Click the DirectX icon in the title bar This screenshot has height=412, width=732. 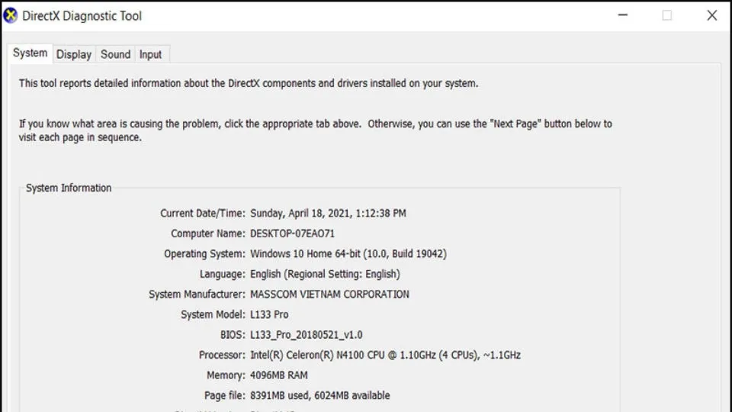click(11, 15)
